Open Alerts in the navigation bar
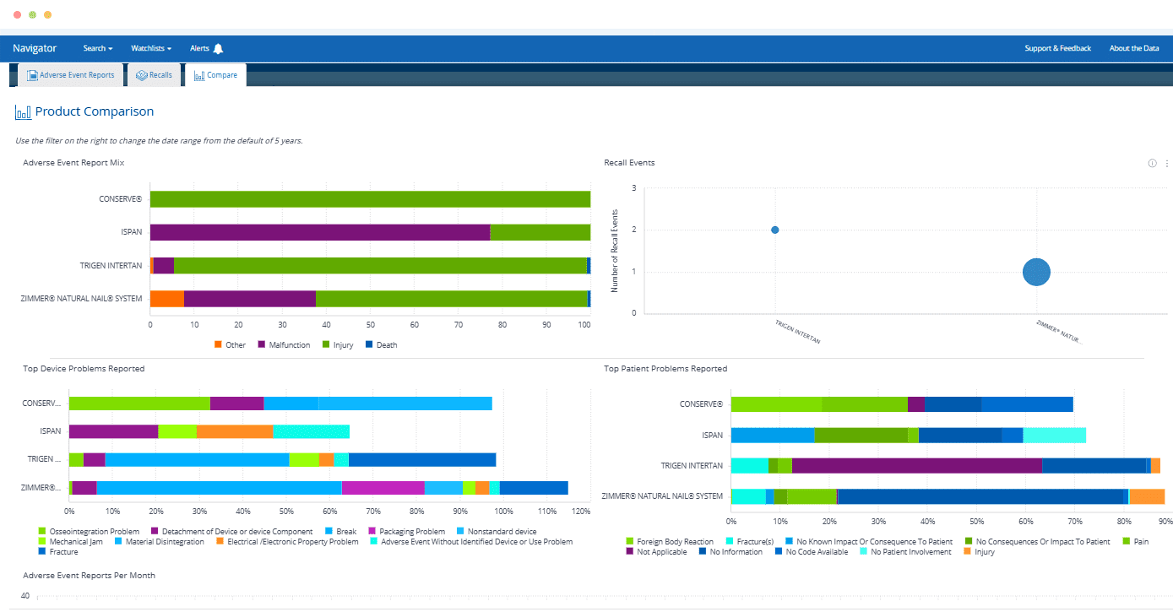 pyautogui.click(x=206, y=49)
